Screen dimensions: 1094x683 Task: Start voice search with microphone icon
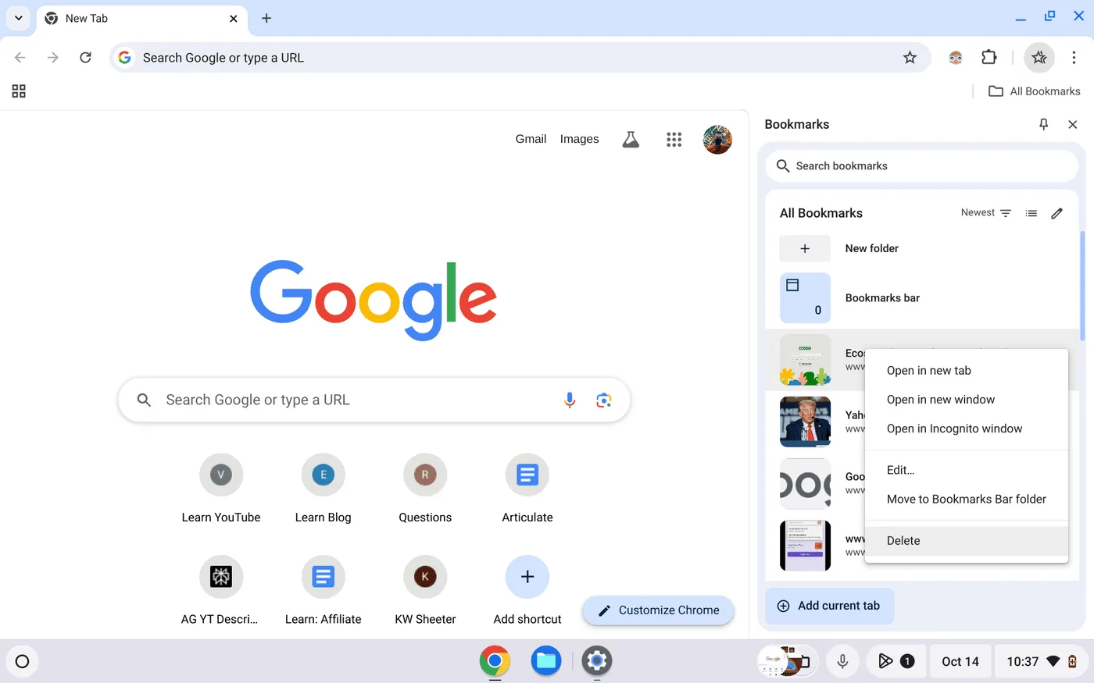click(x=570, y=400)
